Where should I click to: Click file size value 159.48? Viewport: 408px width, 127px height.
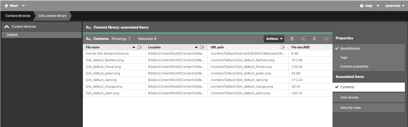point(297,67)
